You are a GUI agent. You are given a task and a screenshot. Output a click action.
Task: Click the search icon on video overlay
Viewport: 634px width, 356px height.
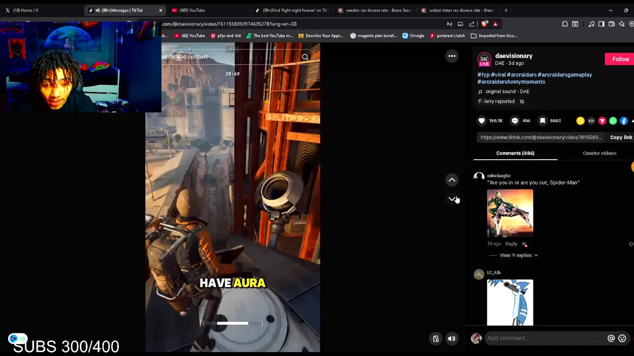coord(305,57)
